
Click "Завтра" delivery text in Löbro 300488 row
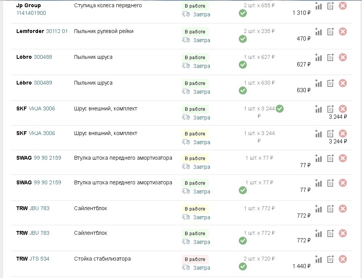[x=202, y=66]
